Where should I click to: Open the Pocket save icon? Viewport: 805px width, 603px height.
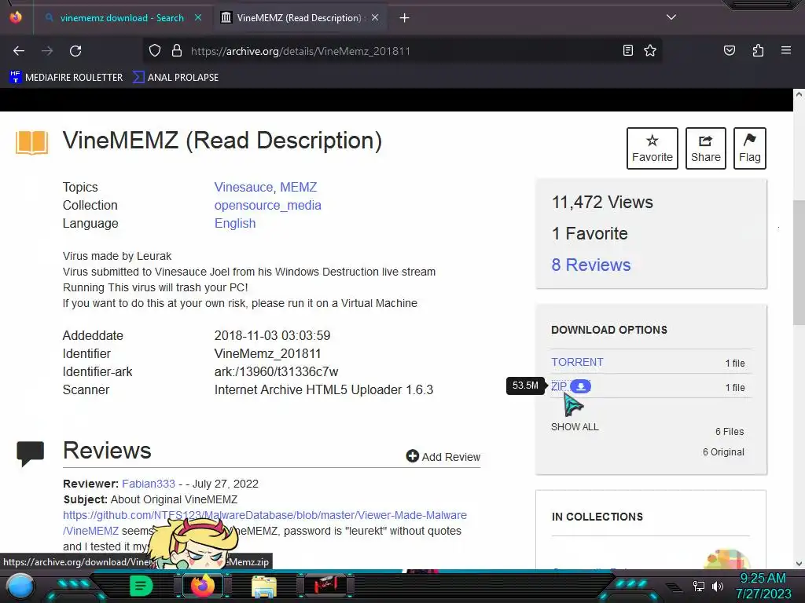pos(729,50)
